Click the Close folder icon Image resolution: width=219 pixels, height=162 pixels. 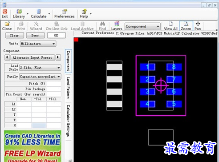tap(7, 24)
